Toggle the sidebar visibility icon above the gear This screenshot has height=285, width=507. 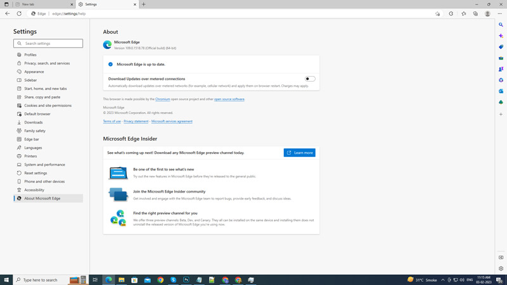(501, 258)
